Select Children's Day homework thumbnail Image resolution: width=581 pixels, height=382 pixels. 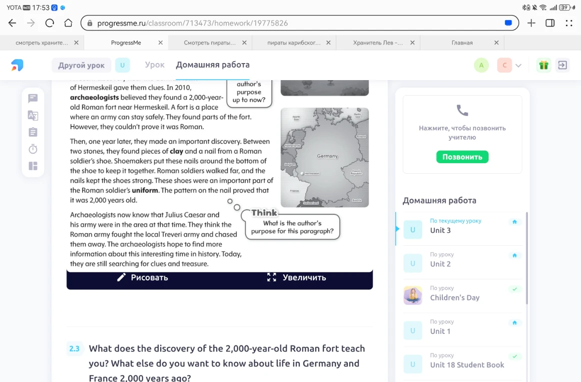point(413,295)
